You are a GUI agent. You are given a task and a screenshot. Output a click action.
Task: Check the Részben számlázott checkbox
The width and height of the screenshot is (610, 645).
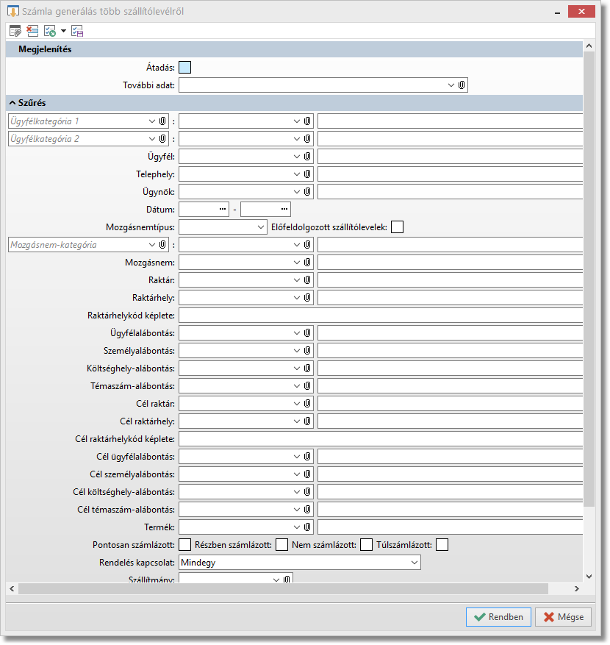(281, 545)
